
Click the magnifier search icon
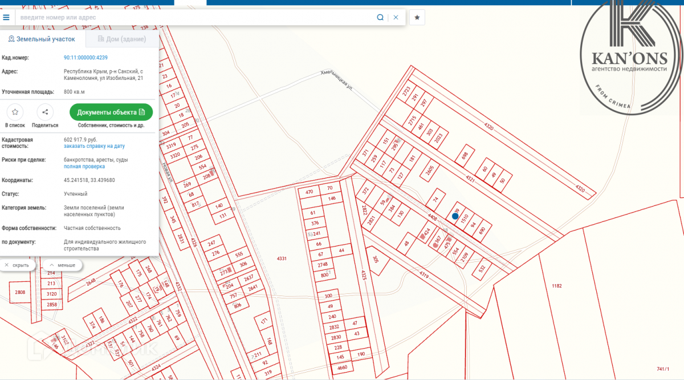tap(380, 17)
